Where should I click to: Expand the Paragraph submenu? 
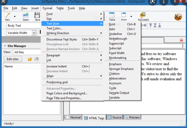(72, 55)
